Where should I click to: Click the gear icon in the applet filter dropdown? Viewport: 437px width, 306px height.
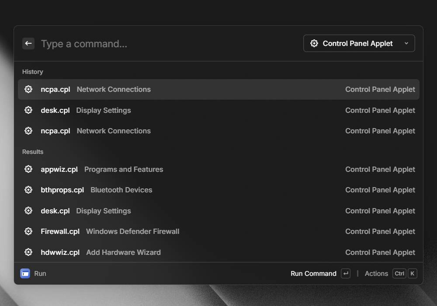[314, 43]
